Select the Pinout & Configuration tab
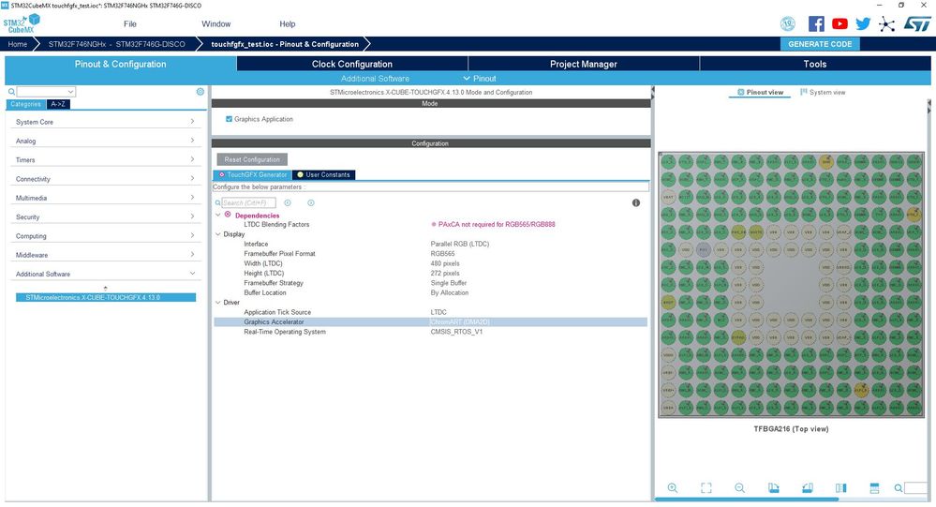The image size is (936, 507). click(x=121, y=64)
